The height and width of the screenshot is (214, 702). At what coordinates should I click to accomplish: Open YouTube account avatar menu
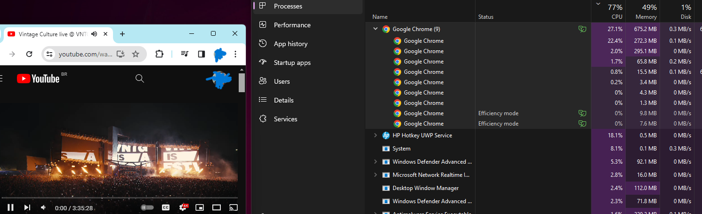[218, 79]
